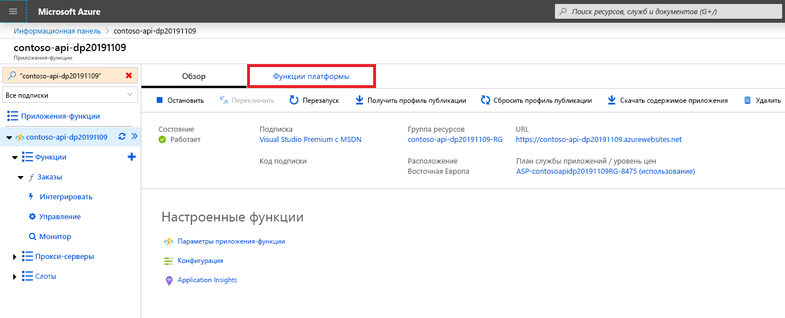Select the Заказы function in the tree
The image size is (785, 318).
coord(49,177)
